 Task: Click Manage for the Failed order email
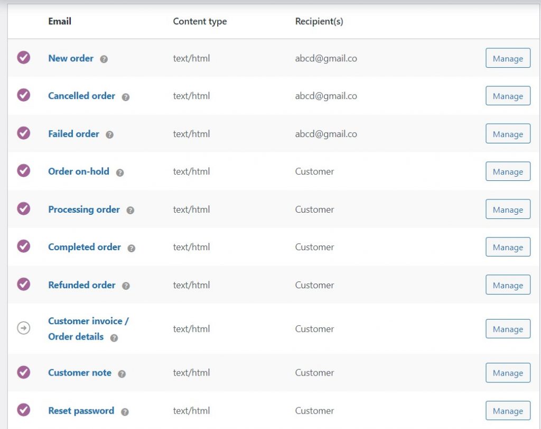[x=508, y=134]
